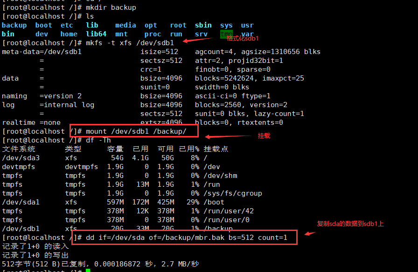The image size is (418, 272).
Task: Click the 'home' directory name
Action: (69, 34)
